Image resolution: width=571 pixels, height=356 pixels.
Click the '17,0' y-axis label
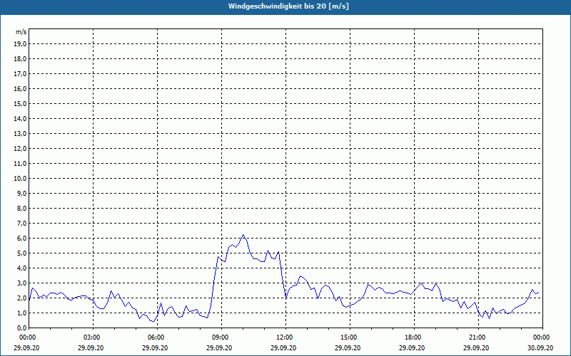click(21, 74)
